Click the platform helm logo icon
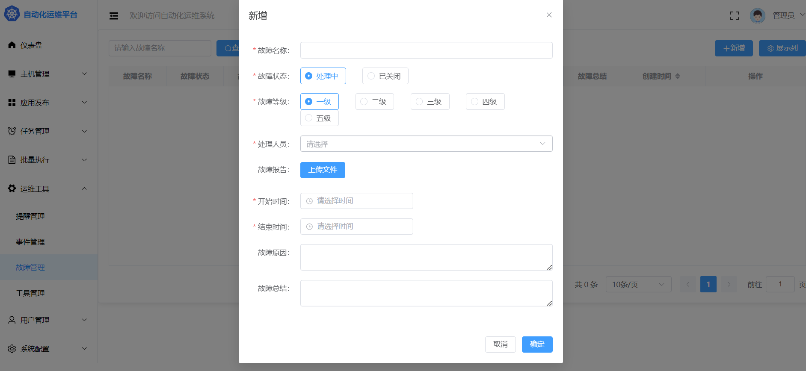This screenshot has width=806, height=371. click(x=12, y=14)
